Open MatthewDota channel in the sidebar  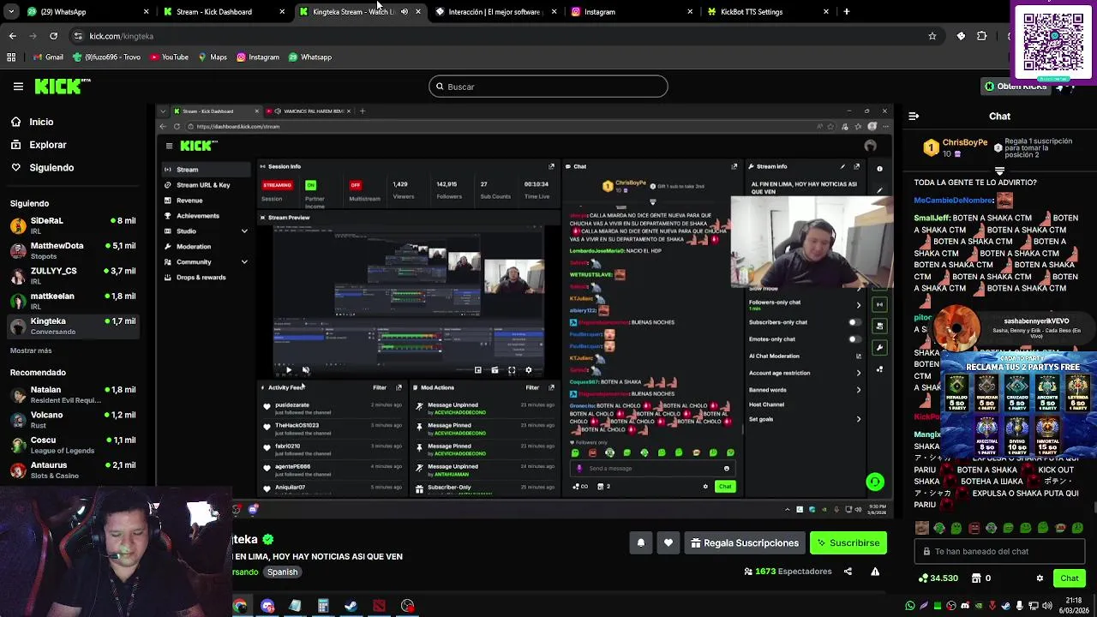coord(73,250)
